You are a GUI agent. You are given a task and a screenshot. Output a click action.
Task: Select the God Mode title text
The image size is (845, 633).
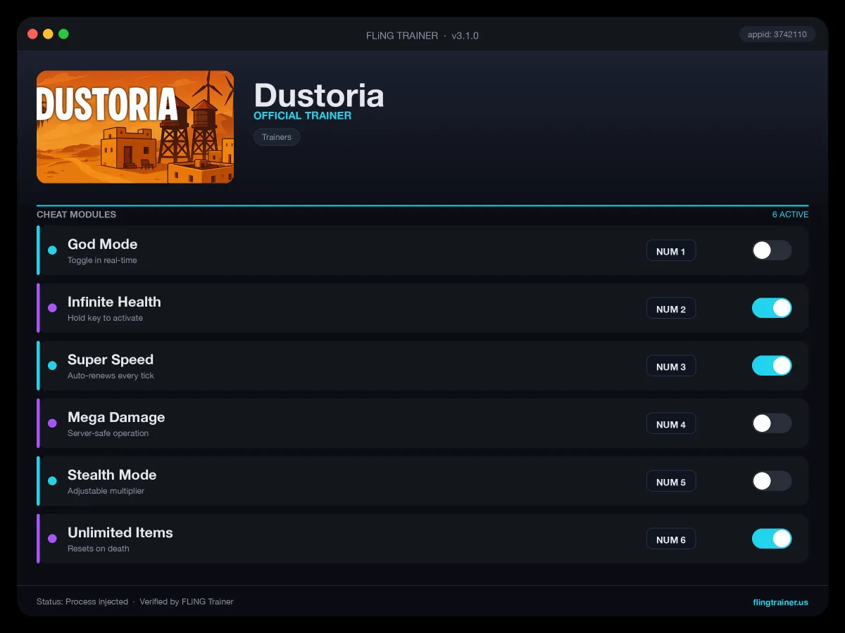[x=102, y=244]
